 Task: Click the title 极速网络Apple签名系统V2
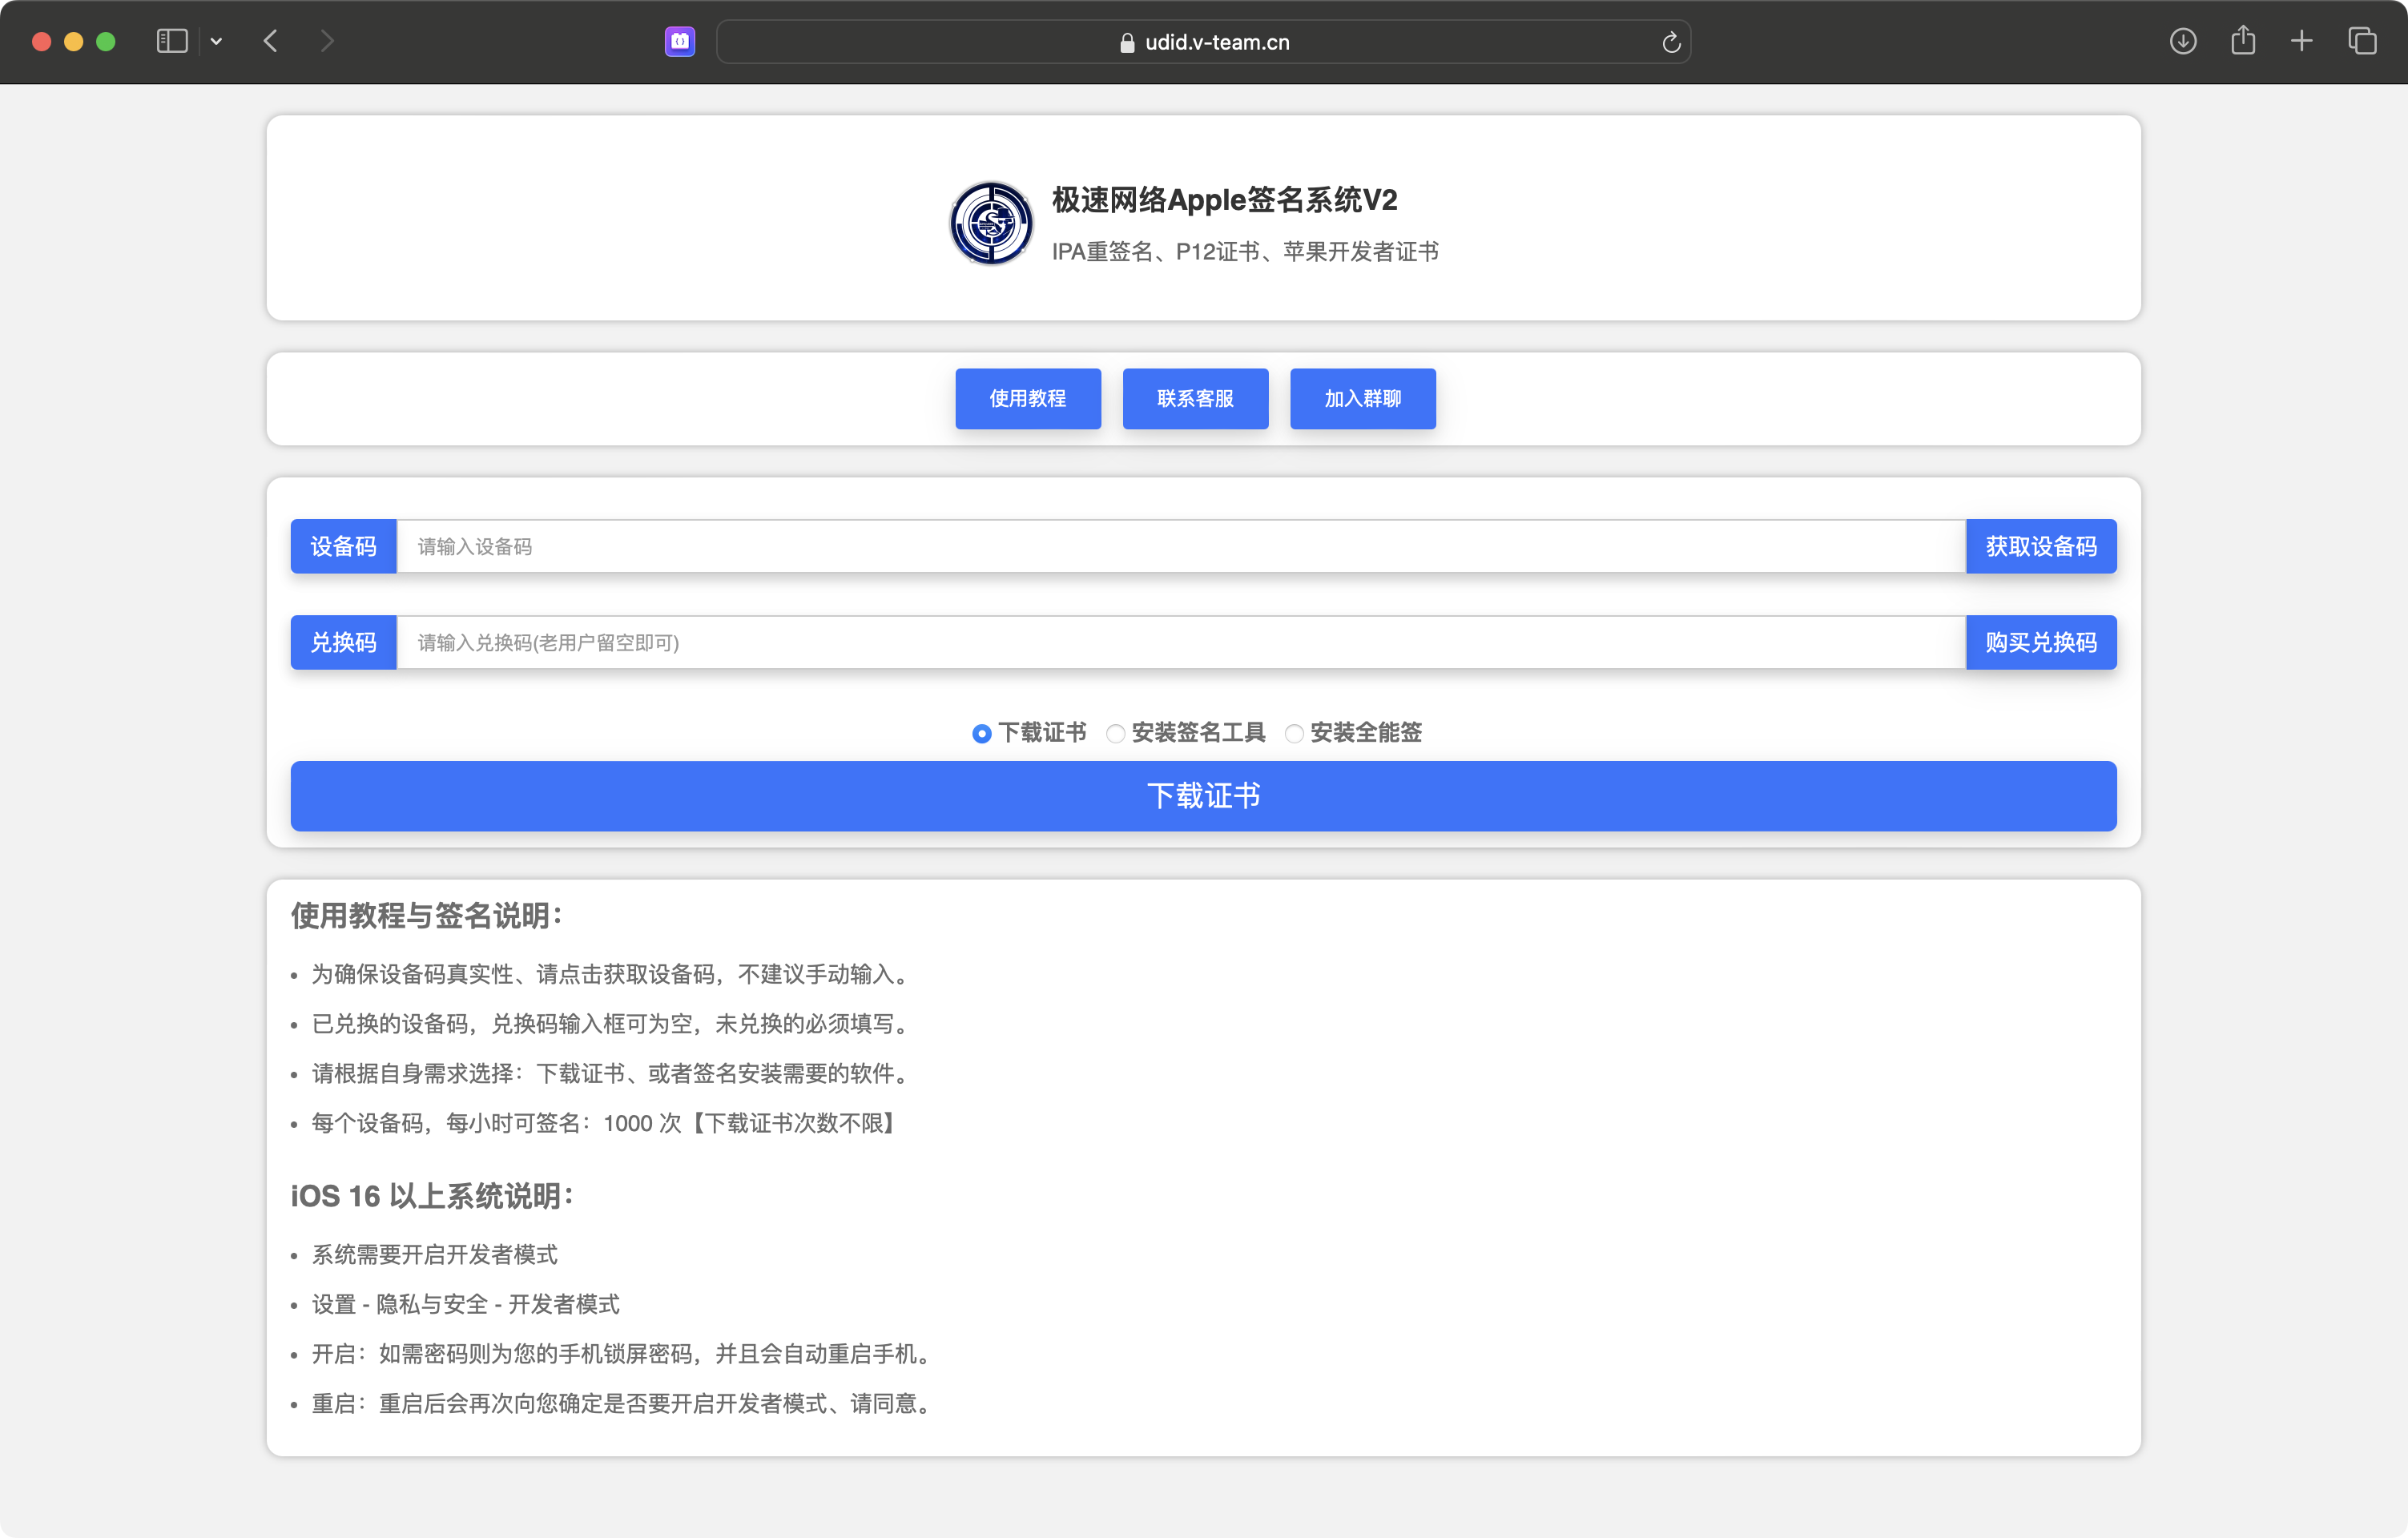click(x=1224, y=200)
